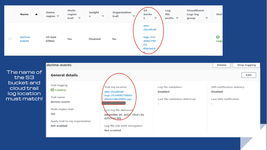Click 'Disabled' under Log file validation
This screenshot has width=267, height=150.
click(x=164, y=92)
